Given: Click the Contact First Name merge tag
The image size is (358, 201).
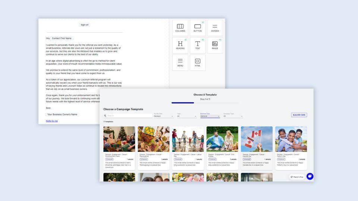Looking at the screenshot, I should [x=62, y=38].
